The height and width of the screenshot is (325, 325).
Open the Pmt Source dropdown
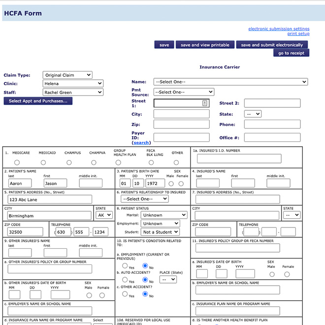click(184, 92)
